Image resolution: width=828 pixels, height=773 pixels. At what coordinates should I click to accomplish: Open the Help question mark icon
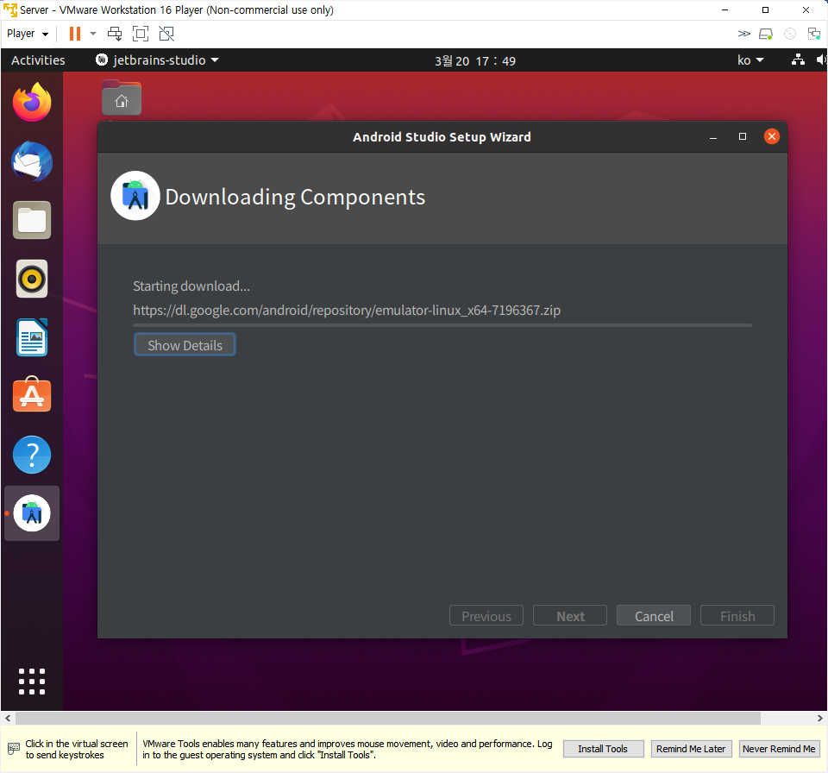click(x=32, y=455)
